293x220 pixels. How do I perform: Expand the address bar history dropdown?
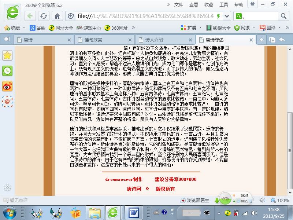tap(227, 16)
